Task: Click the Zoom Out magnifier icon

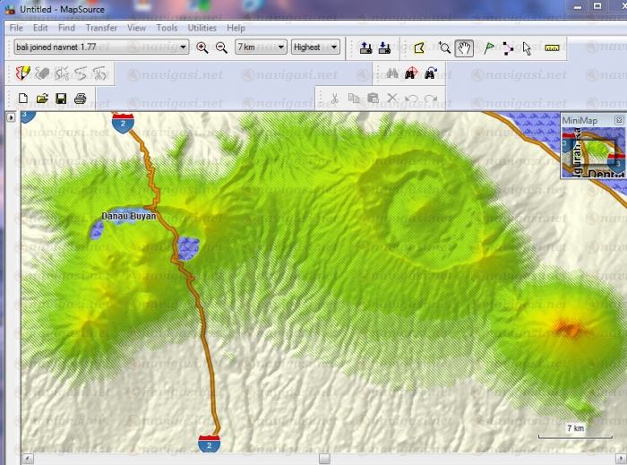Action: coord(220,47)
